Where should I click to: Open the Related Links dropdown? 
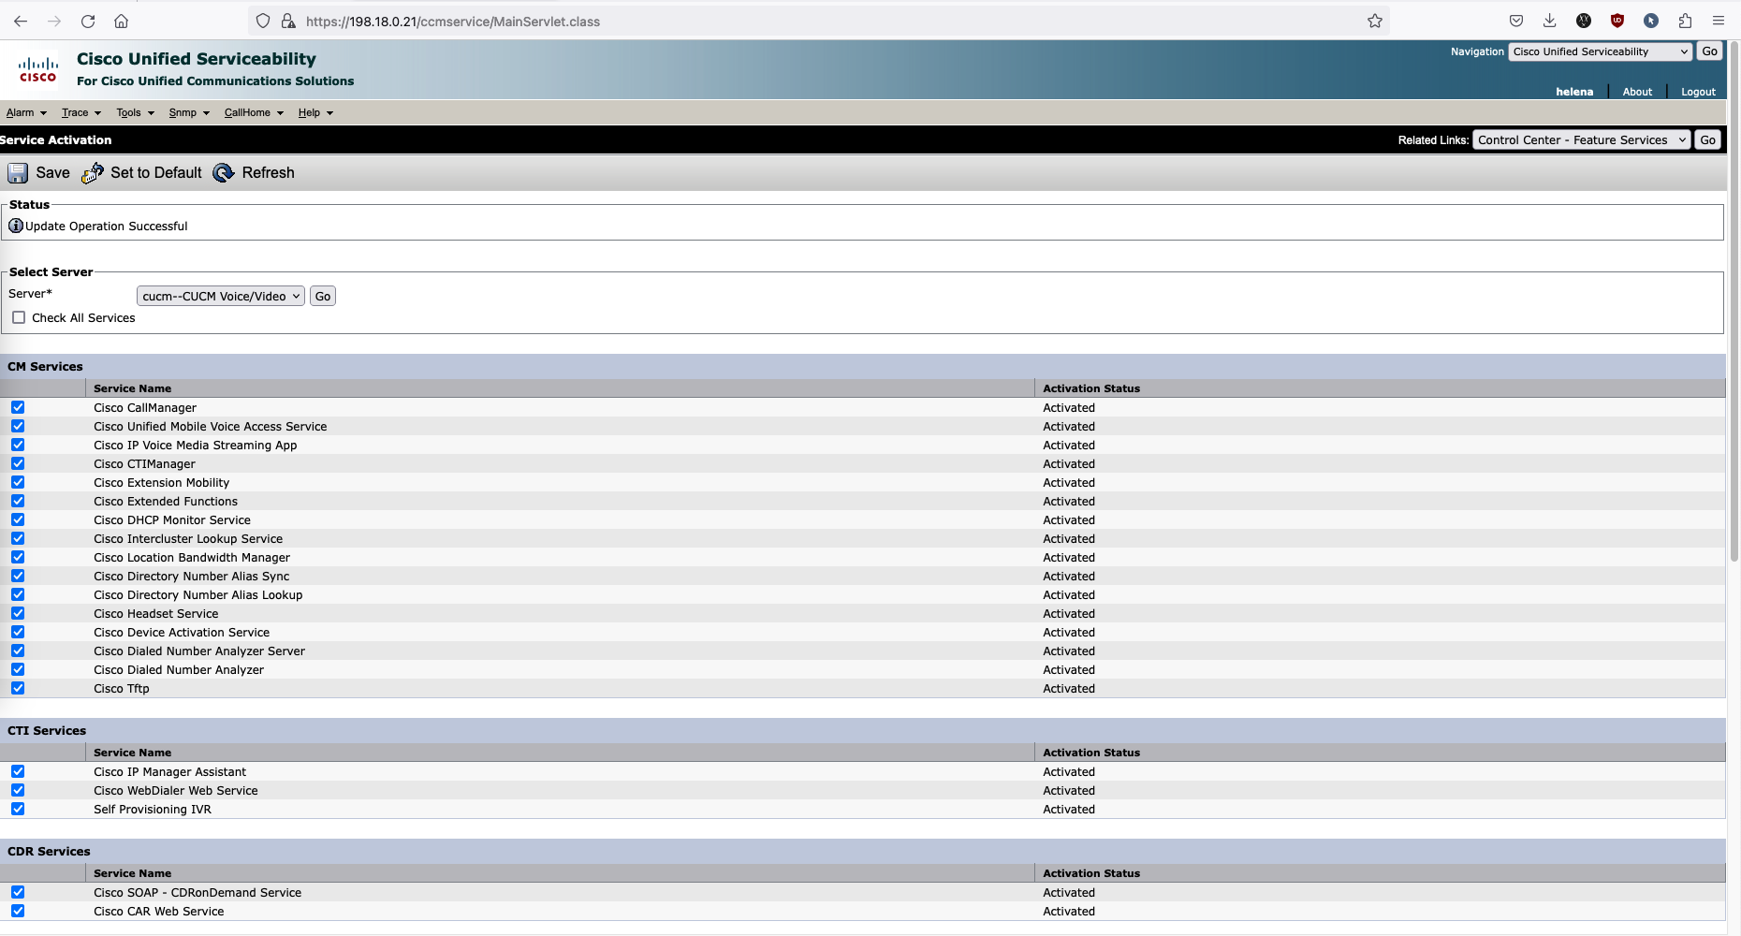pyautogui.click(x=1581, y=140)
